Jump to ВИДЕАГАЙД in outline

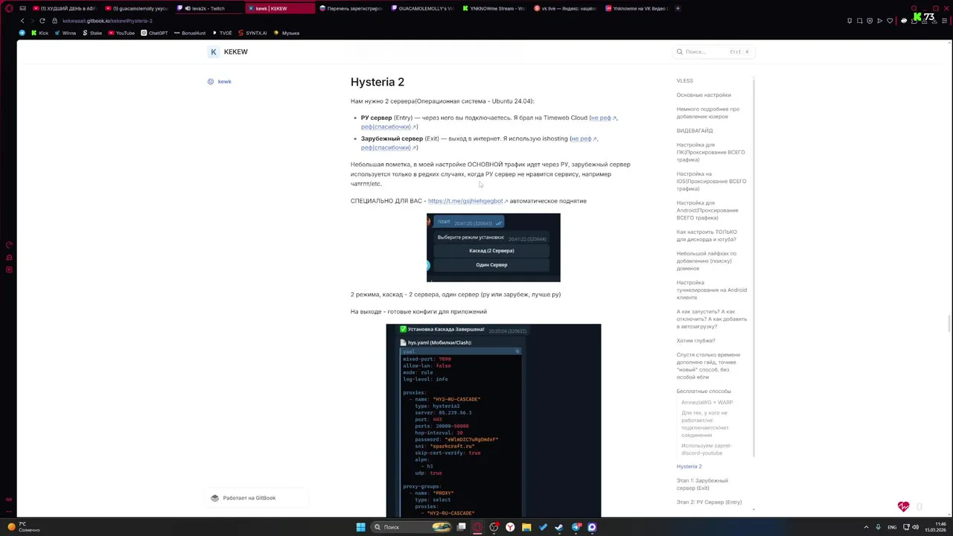coord(695,130)
